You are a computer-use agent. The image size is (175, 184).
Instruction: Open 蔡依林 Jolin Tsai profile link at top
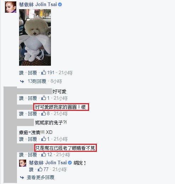point(38,5)
